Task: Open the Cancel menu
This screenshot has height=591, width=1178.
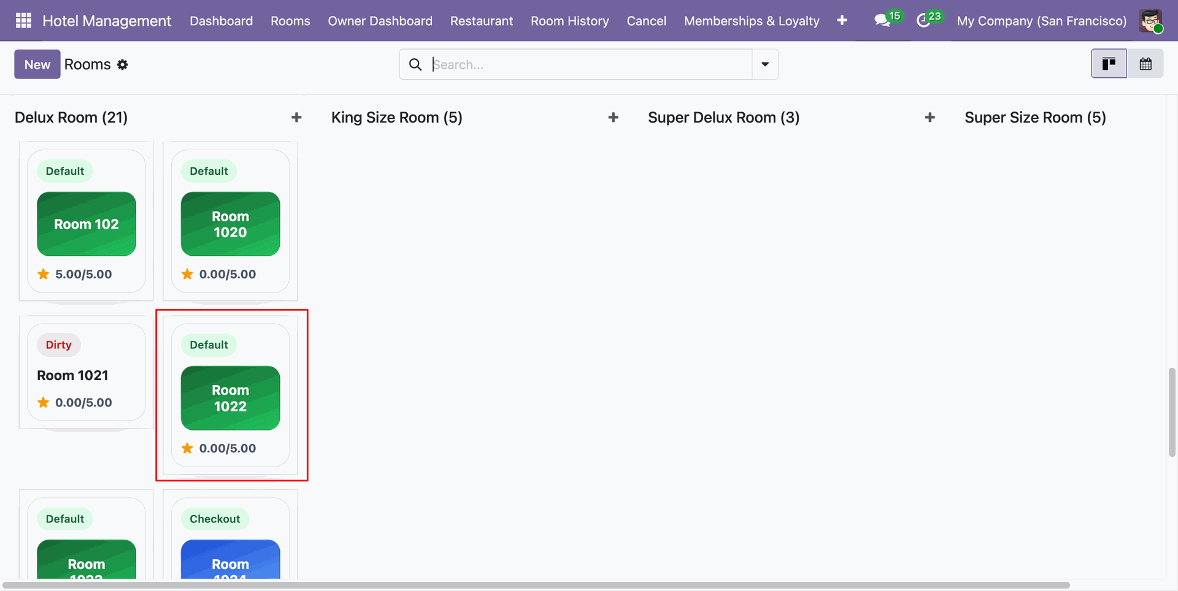Action: click(x=647, y=21)
